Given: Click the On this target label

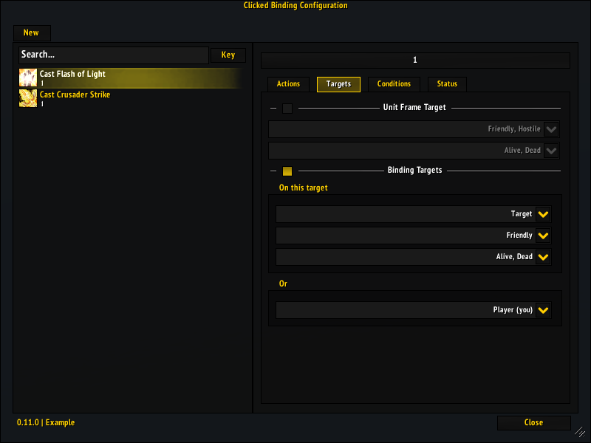Looking at the screenshot, I should point(304,188).
